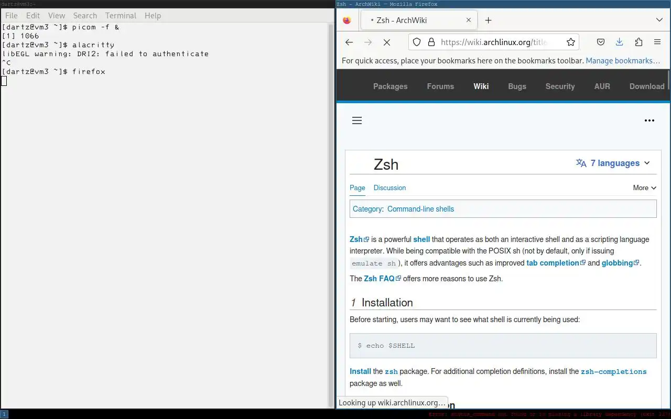Open Command-line shells category link
This screenshot has width=671, height=419.
[x=420, y=209]
